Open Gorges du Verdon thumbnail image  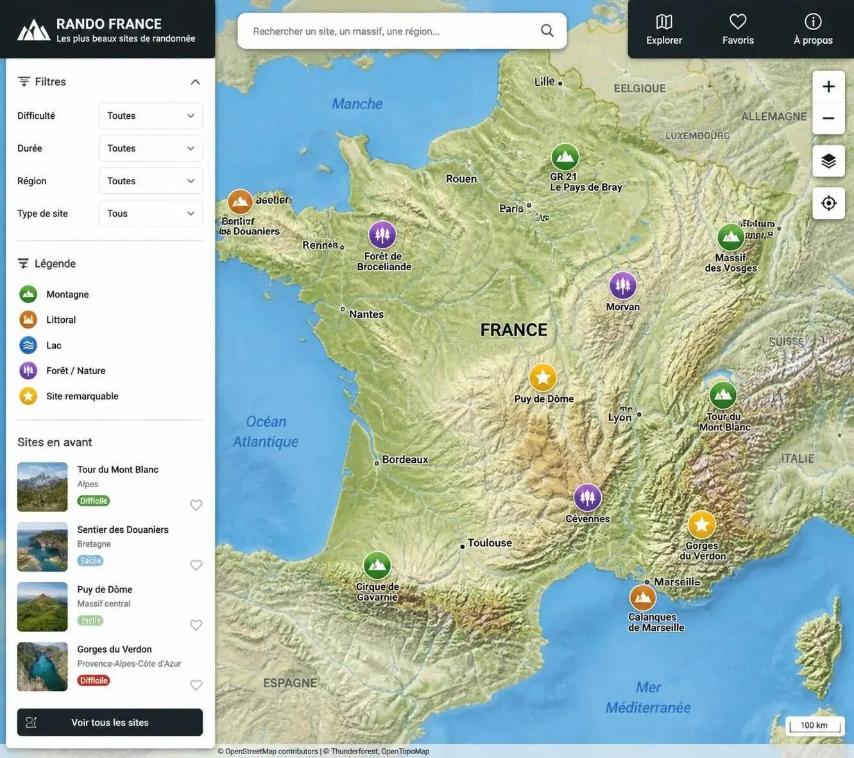[42, 667]
